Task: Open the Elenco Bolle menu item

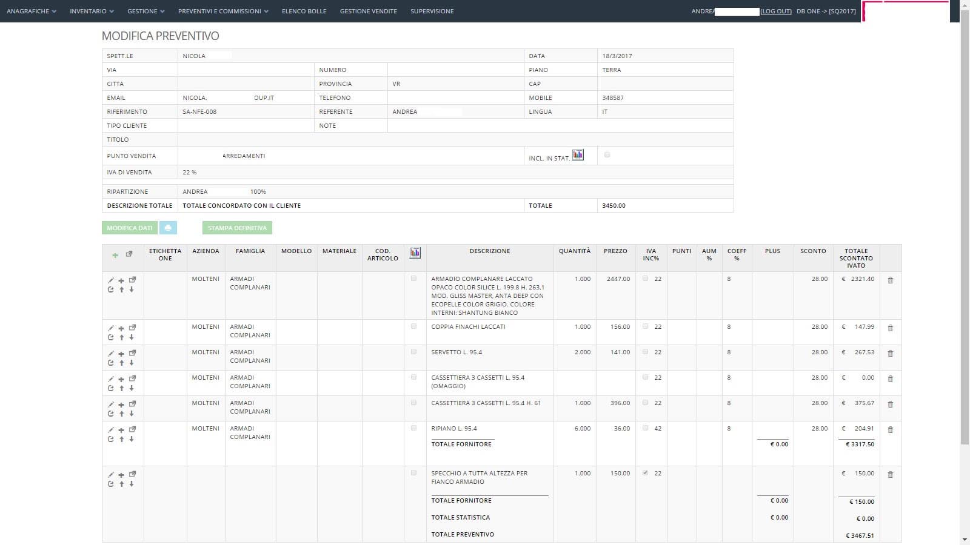Action: 304,11
